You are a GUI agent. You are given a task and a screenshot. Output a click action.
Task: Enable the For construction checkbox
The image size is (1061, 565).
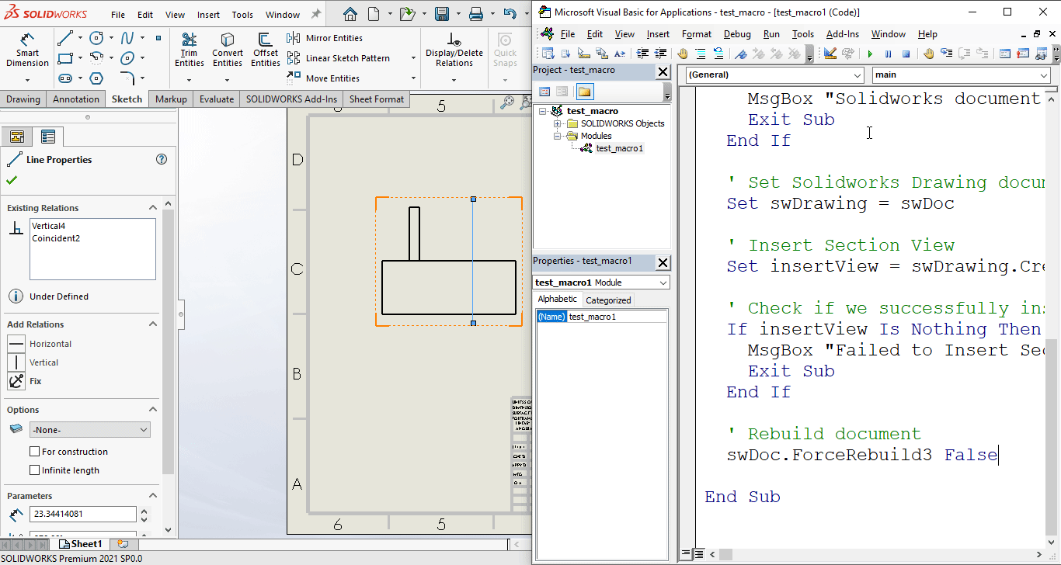click(x=34, y=451)
